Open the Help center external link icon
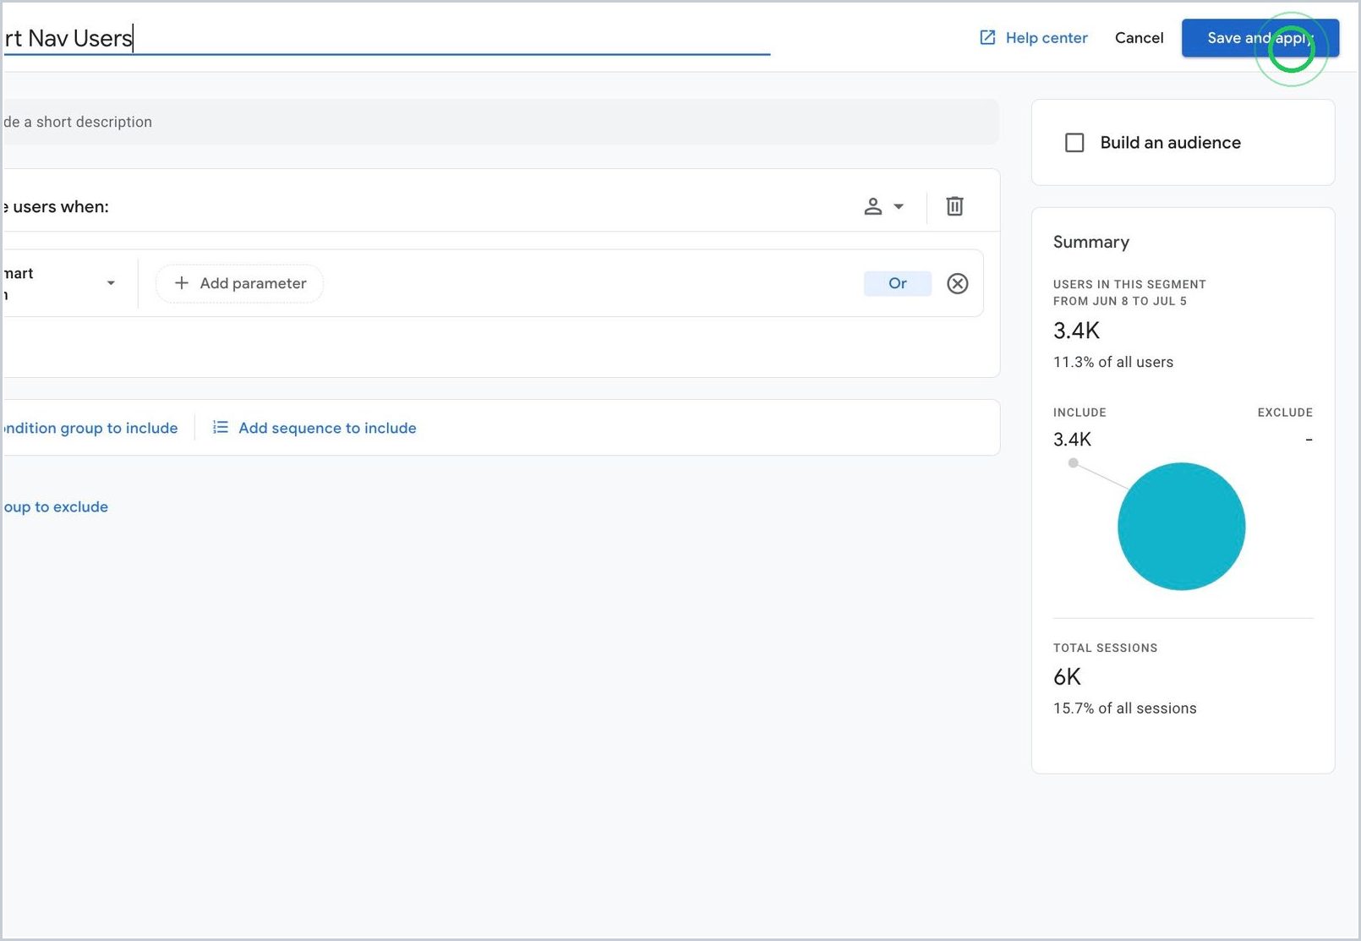Image resolution: width=1361 pixels, height=941 pixels. coord(987,37)
